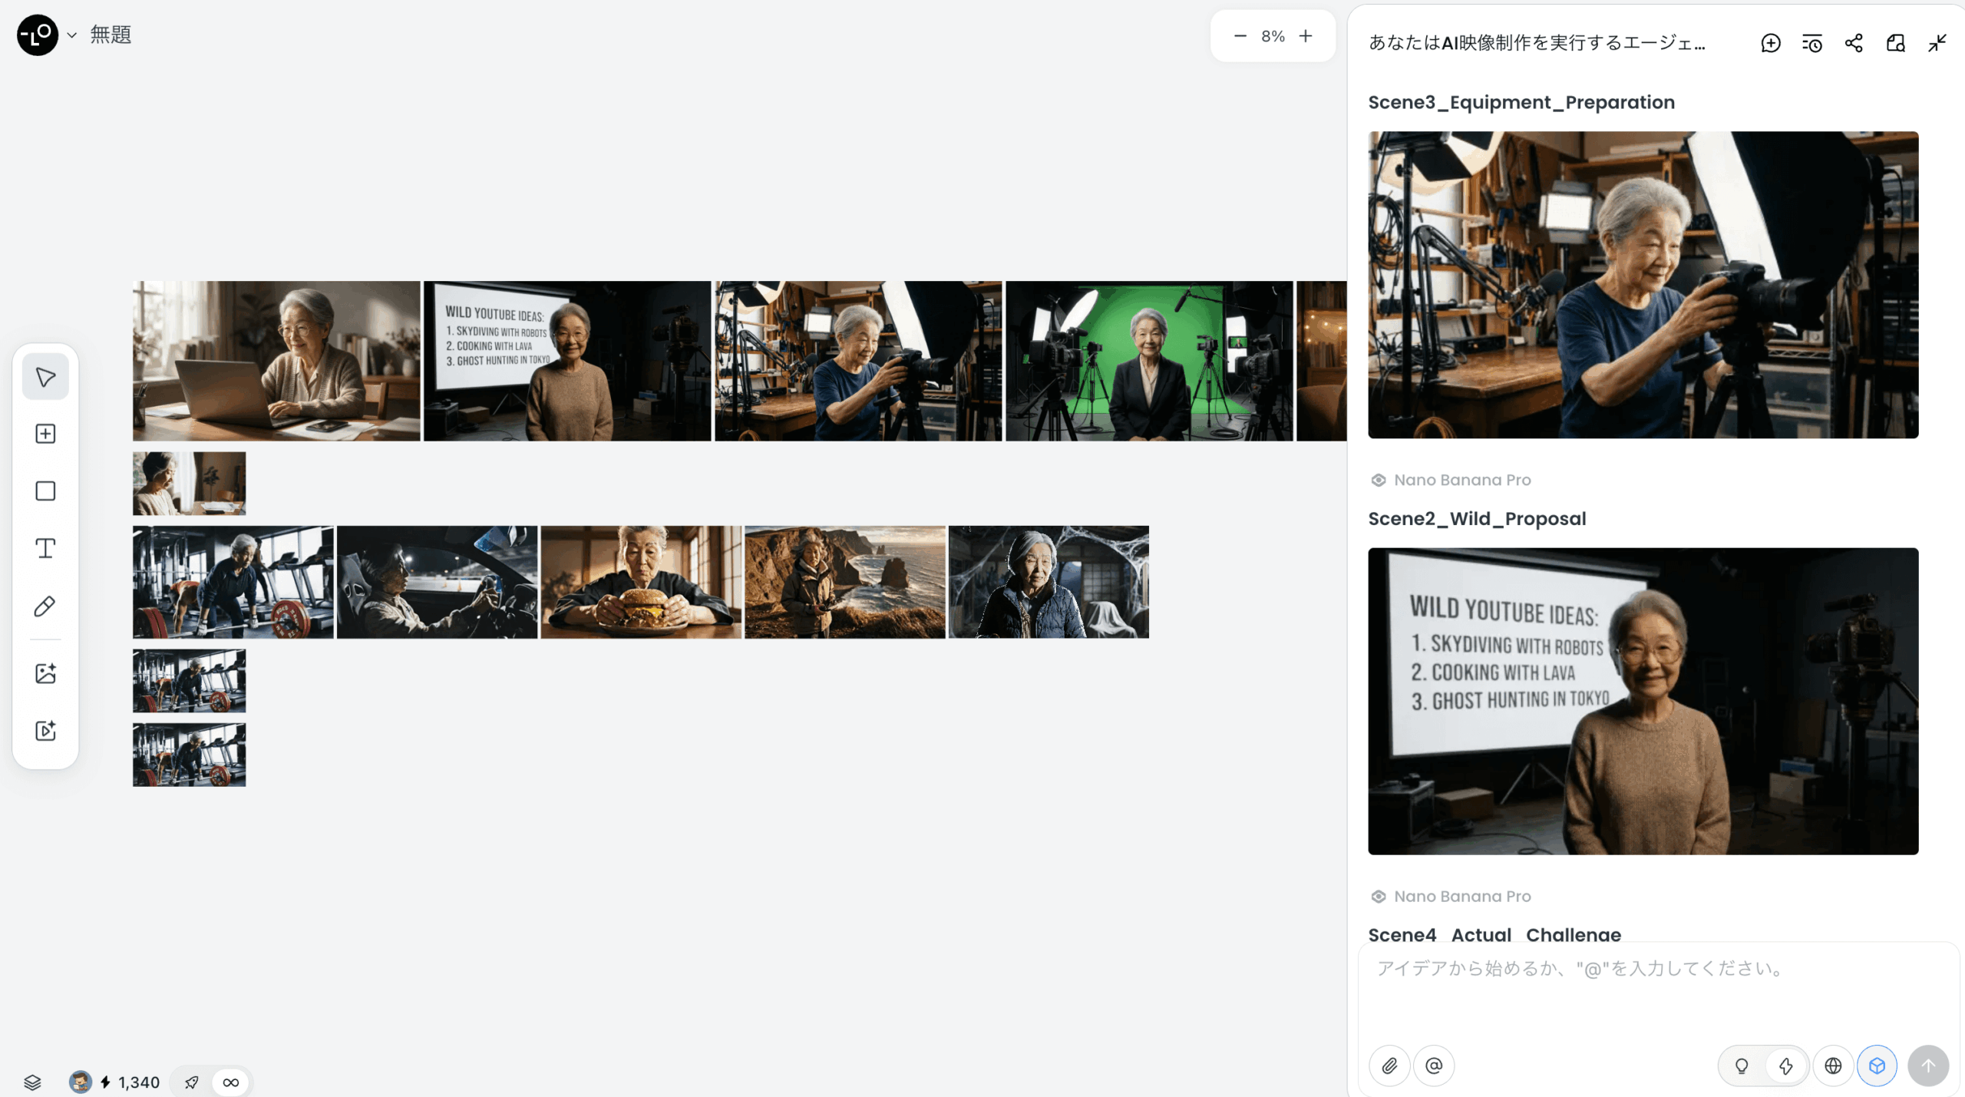Click the attach file paperclip button
Screen dimensions: 1965x1097
point(1389,1066)
